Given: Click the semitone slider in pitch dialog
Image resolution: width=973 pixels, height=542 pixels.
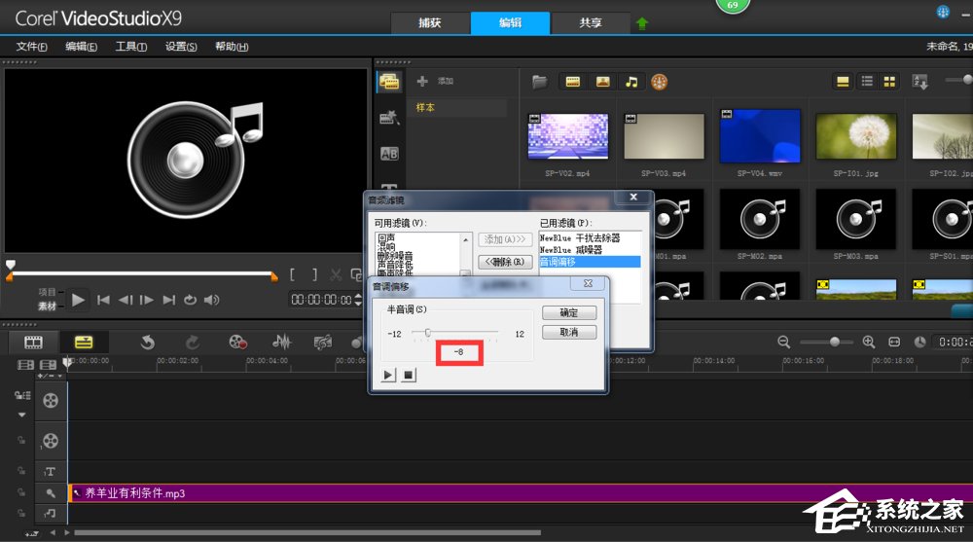Looking at the screenshot, I should tap(428, 333).
